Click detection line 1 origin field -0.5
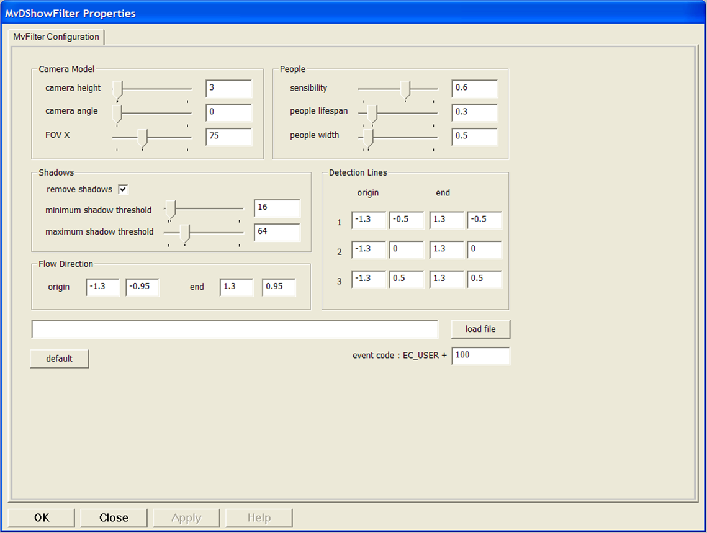 tap(407, 220)
